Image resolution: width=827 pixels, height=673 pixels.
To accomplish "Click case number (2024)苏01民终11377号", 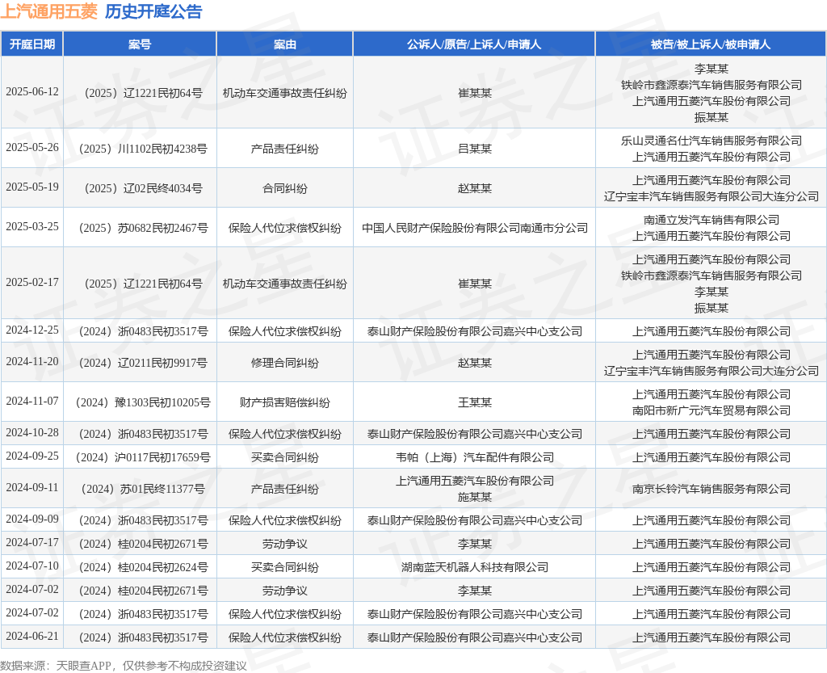I will [x=142, y=489].
